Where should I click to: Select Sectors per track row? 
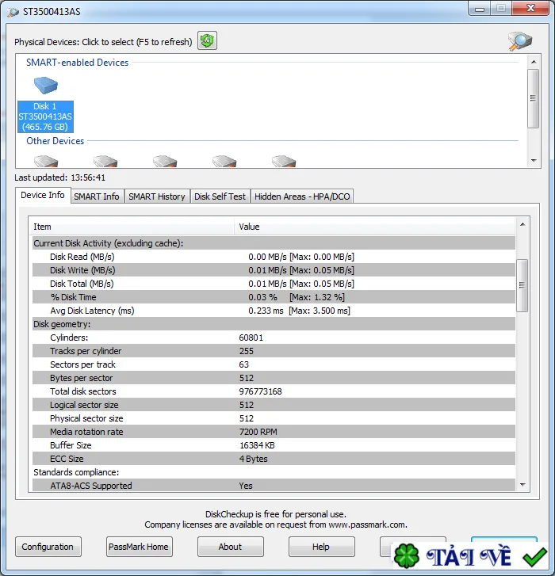274,364
